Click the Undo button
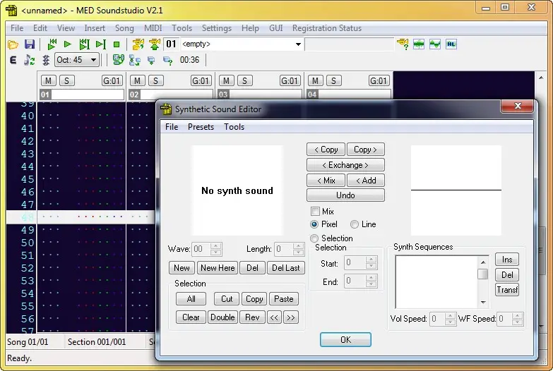The width and height of the screenshot is (553, 371). (345, 195)
